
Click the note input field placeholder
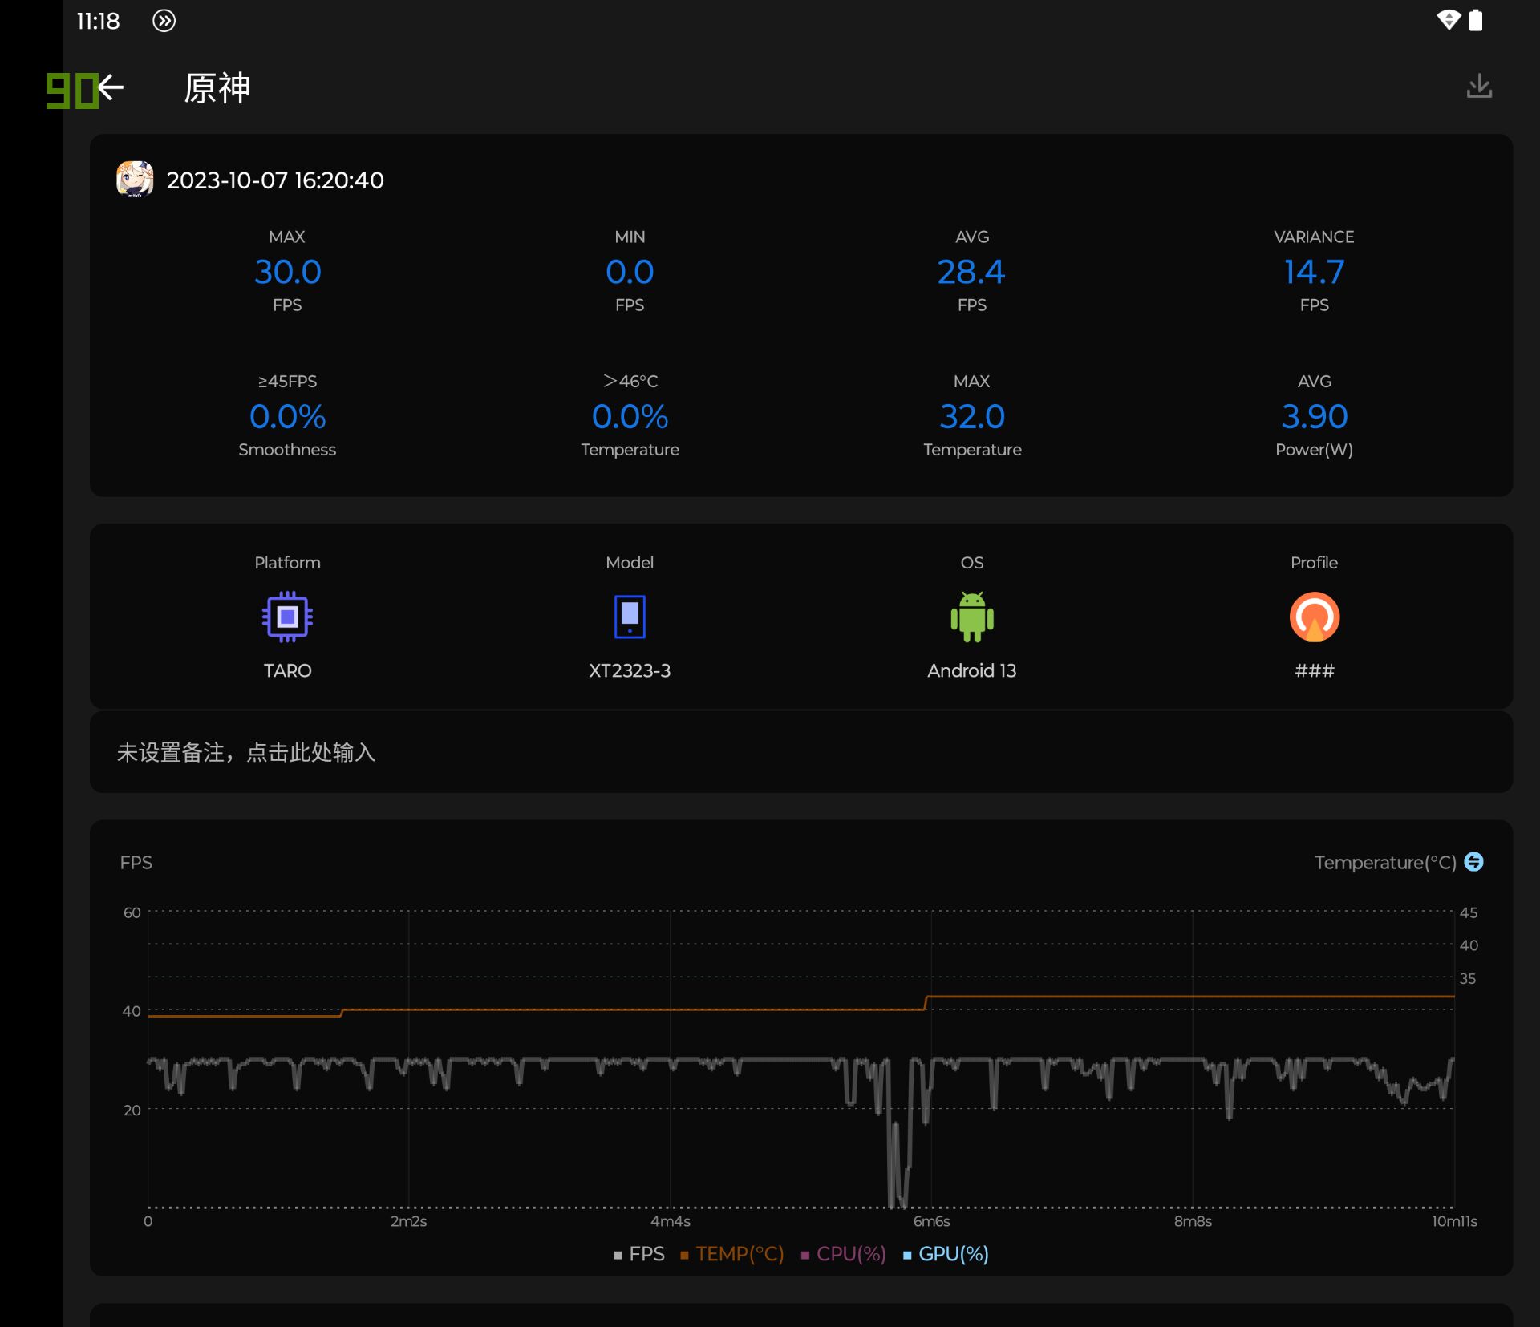(246, 752)
